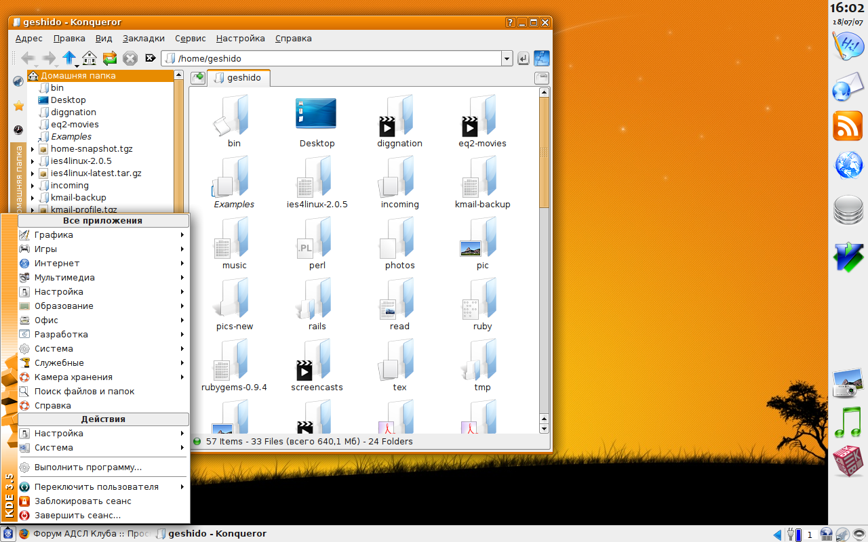
Task: Launch the RSS feed reader from panel
Action: tap(847, 126)
